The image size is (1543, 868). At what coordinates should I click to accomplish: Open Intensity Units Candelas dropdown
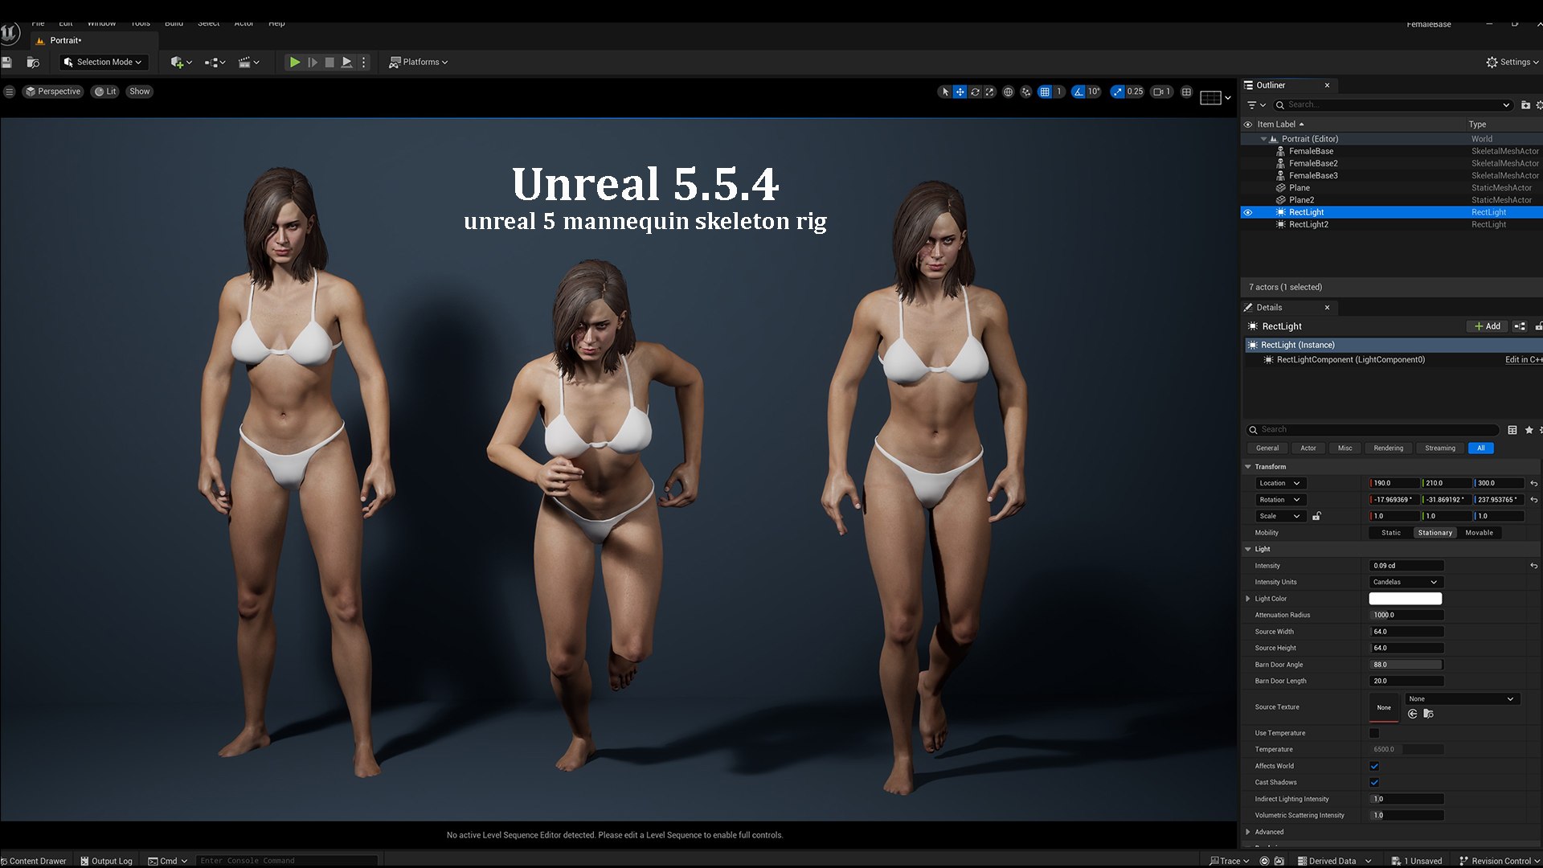pyautogui.click(x=1406, y=583)
